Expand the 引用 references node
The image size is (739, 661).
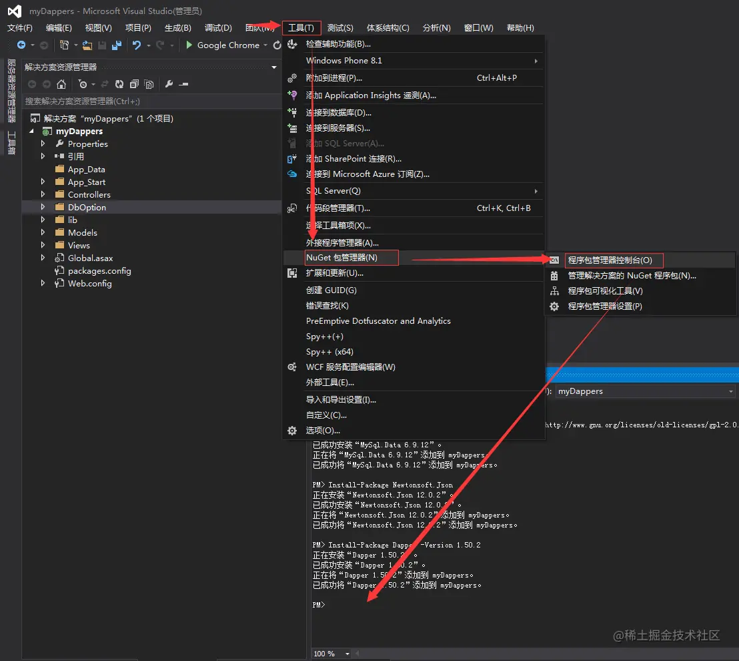pos(43,156)
